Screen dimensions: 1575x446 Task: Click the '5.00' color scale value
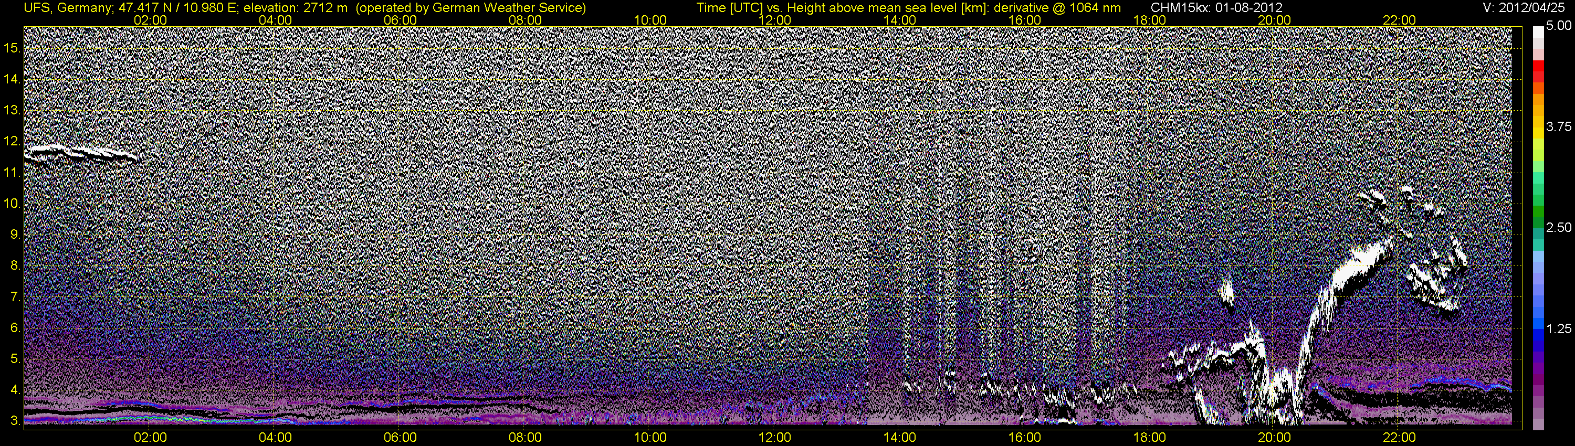click(x=1559, y=26)
